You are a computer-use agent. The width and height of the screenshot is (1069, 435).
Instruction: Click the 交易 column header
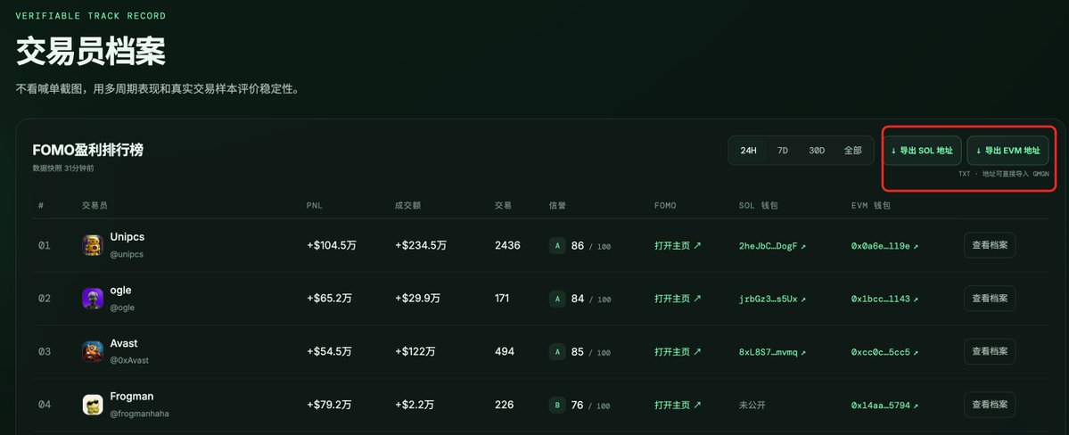point(503,205)
